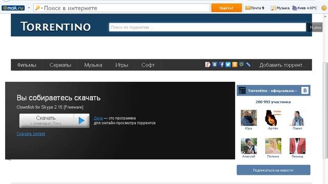Share page via VKontakte icon in nav bar
Screen dimensions: 328x184
(x=214, y=65)
